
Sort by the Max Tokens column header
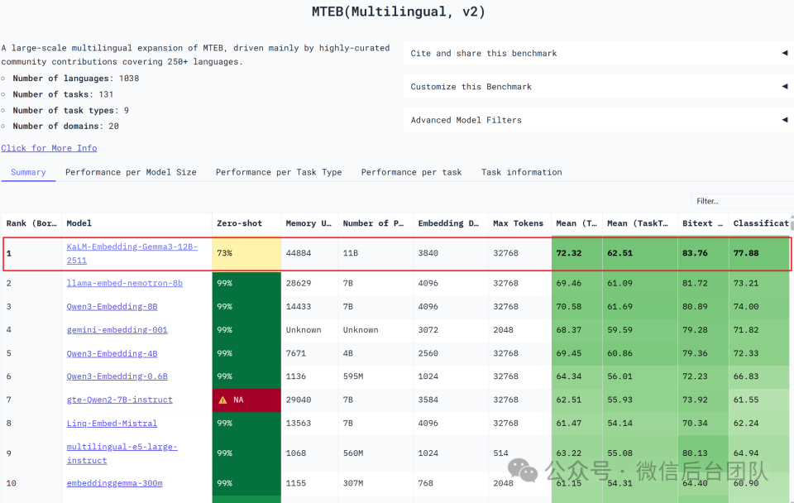tap(519, 223)
